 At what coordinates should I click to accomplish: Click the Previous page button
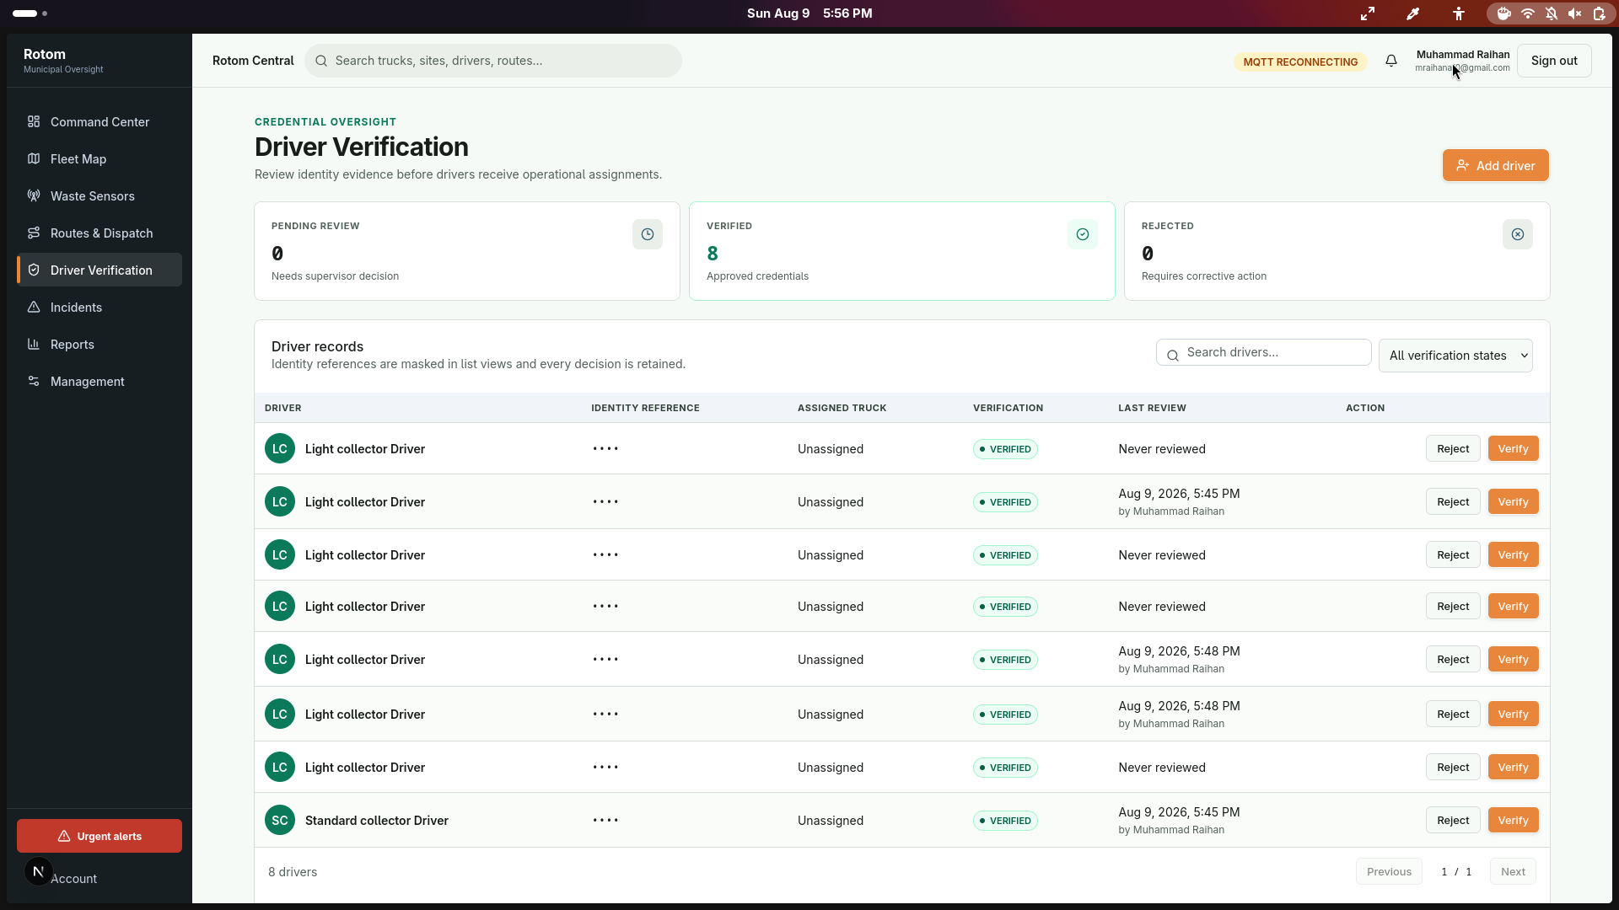click(x=1389, y=871)
